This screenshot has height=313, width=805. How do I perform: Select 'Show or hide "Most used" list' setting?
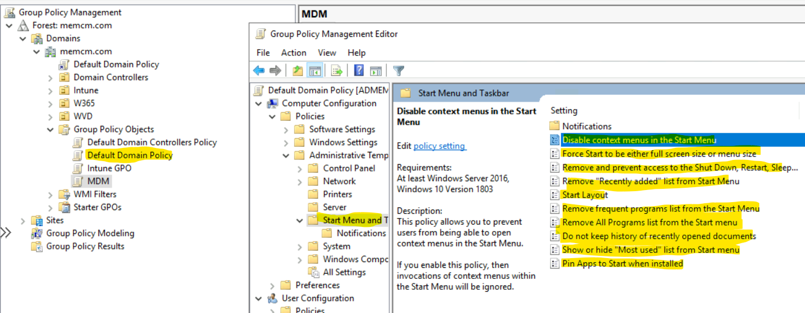click(x=651, y=250)
